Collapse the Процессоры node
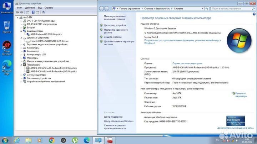 coord(21,65)
